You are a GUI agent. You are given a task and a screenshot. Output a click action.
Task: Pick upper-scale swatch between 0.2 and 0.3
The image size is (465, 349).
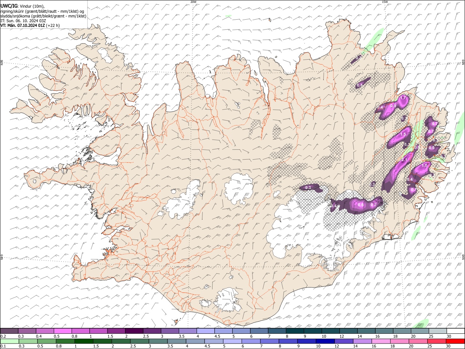coord(9,331)
